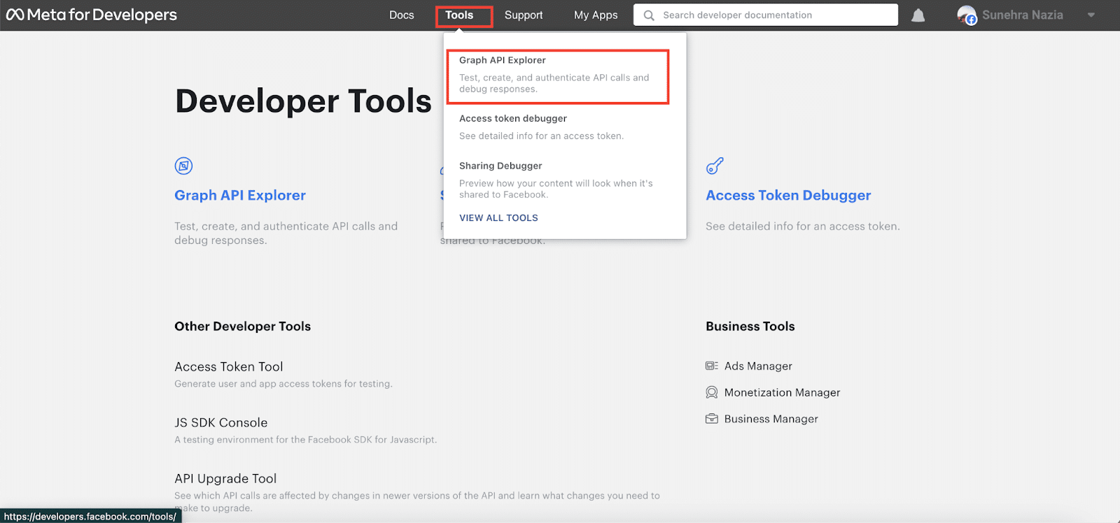Image resolution: width=1120 pixels, height=523 pixels.
Task: Click the Monetization Manager icon
Action: click(x=712, y=392)
